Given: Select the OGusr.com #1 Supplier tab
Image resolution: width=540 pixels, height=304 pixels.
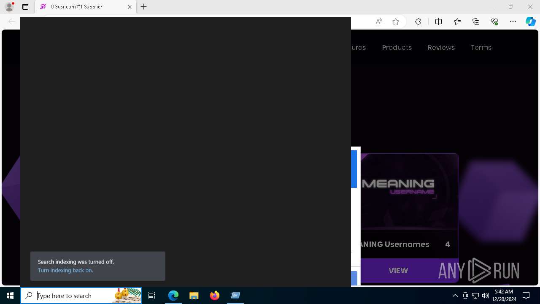Looking at the screenshot, I should [x=86, y=7].
